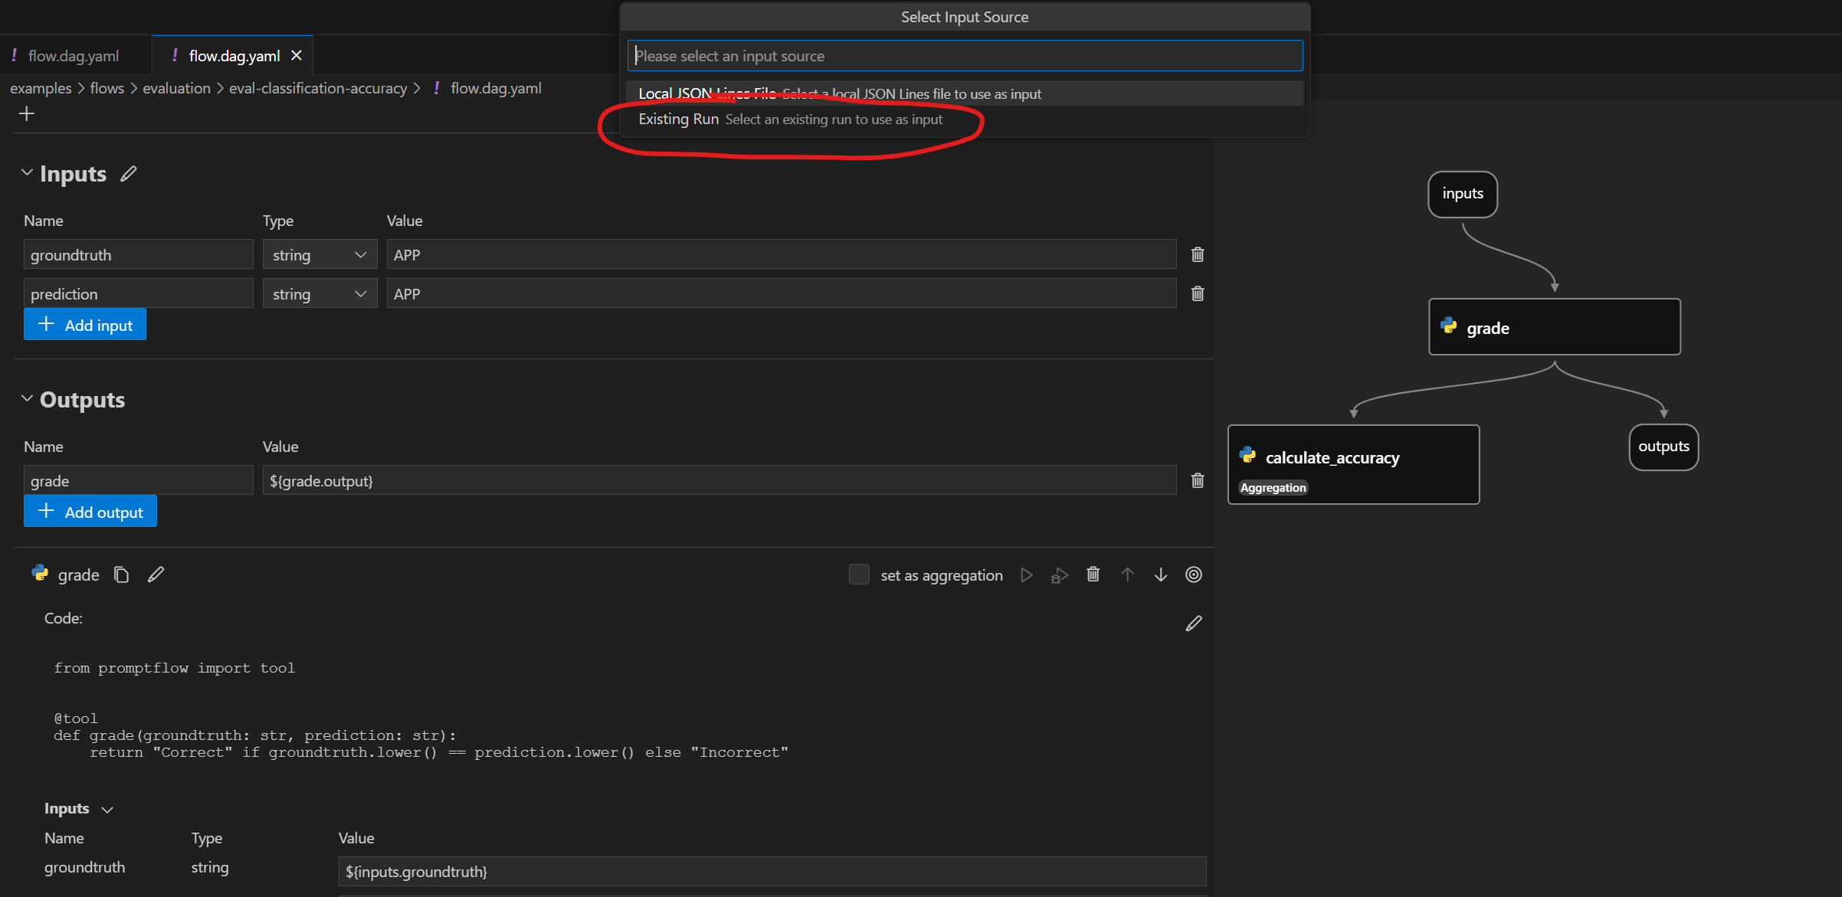The width and height of the screenshot is (1842, 897).
Task: Focus grade node target icon
Action: pyautogui.click(x=1194, y=575)
